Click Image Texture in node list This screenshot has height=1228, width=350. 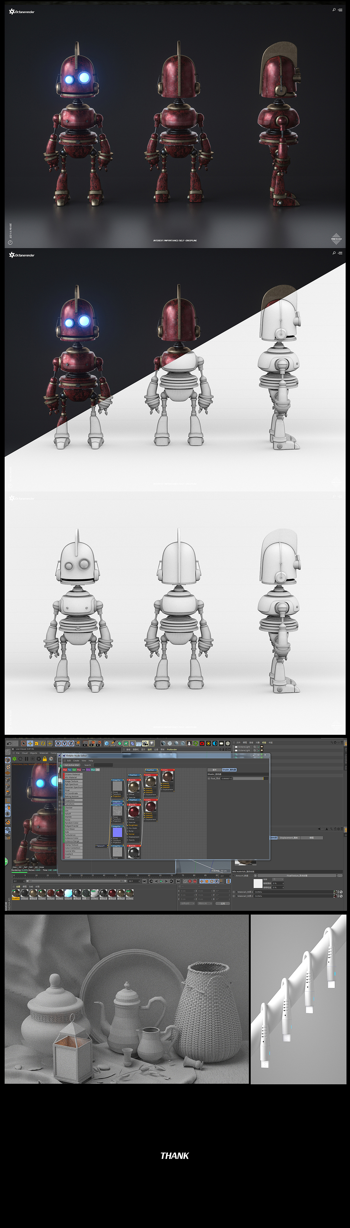pyautogui.click(x=73, y=781)
